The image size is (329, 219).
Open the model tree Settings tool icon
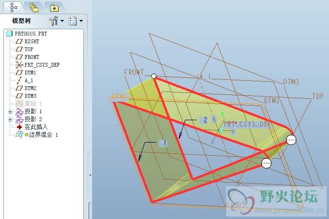pos(54,21)
